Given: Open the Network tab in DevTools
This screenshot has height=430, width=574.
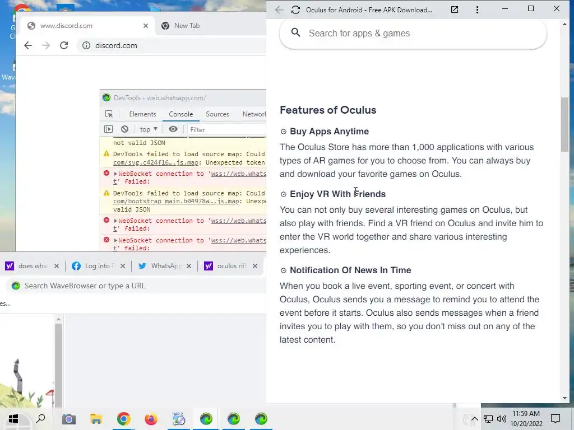Looking at the screenshot, I should click(254, 114).
